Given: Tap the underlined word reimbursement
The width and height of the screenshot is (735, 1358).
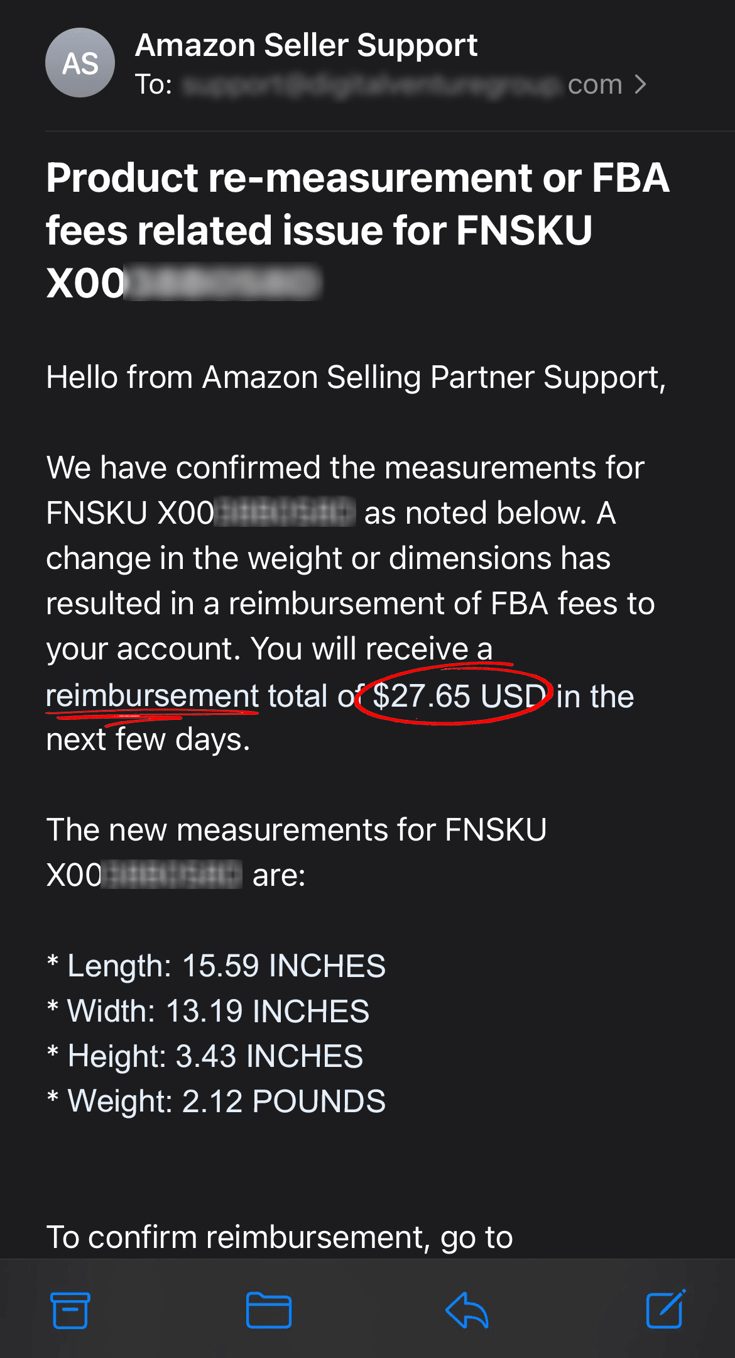Looking at the screenshot, I should [152, 696].
